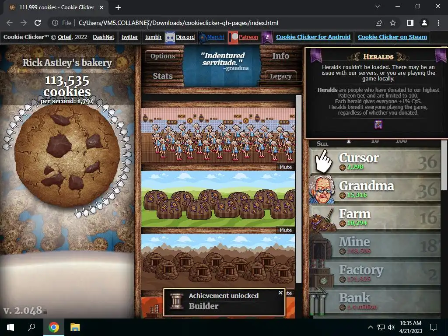Click the herald banner icon in tooltip
Viewport: 448px width, 336px height.
tap(378, 125)
